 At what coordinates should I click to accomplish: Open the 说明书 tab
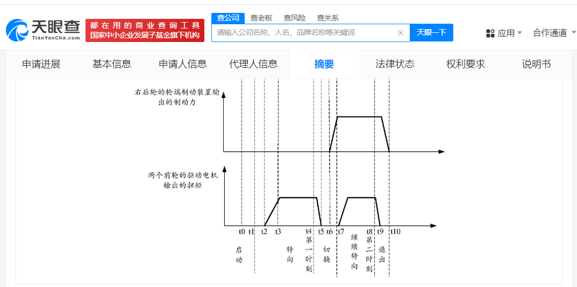click(536, 64)
